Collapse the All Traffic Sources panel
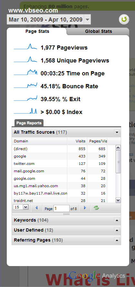The height and width of the screenshot is (287, 135). coord(117,132)
